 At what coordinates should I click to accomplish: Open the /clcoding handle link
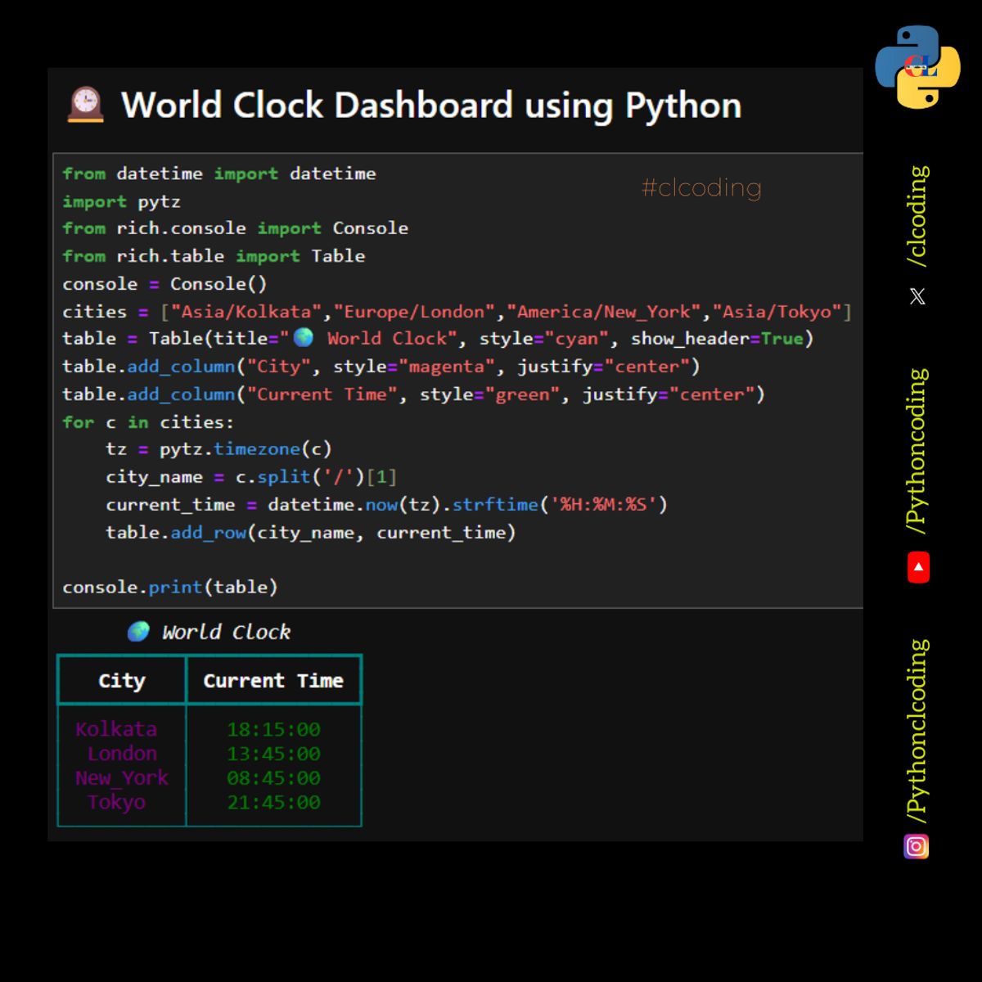(918, 216)
